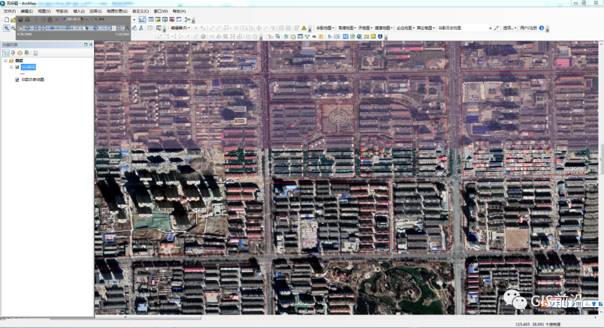Click the map scale input field
The height and width of the screenshot is (328, 604).
point(111,19)
